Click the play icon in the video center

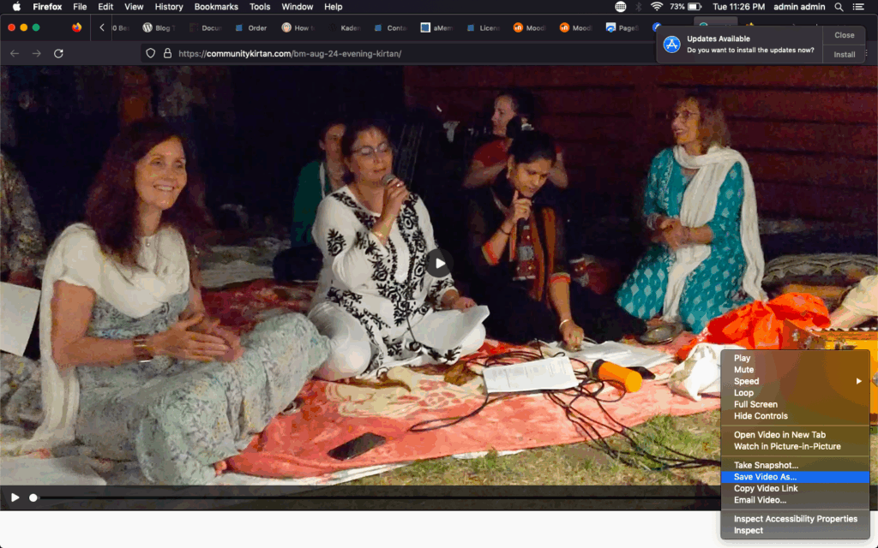(439, 263)
